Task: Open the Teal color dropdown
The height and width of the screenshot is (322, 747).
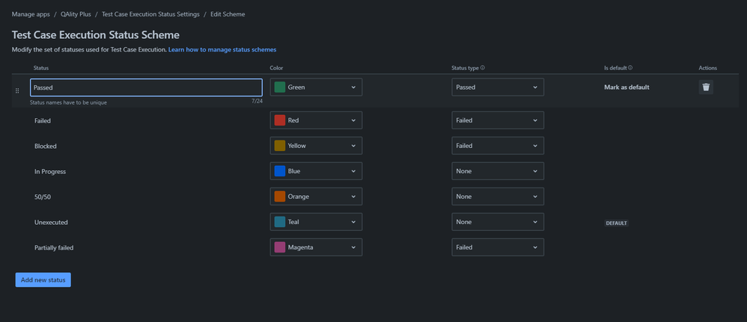Action: pyautogui.click(x=316, y=222)
